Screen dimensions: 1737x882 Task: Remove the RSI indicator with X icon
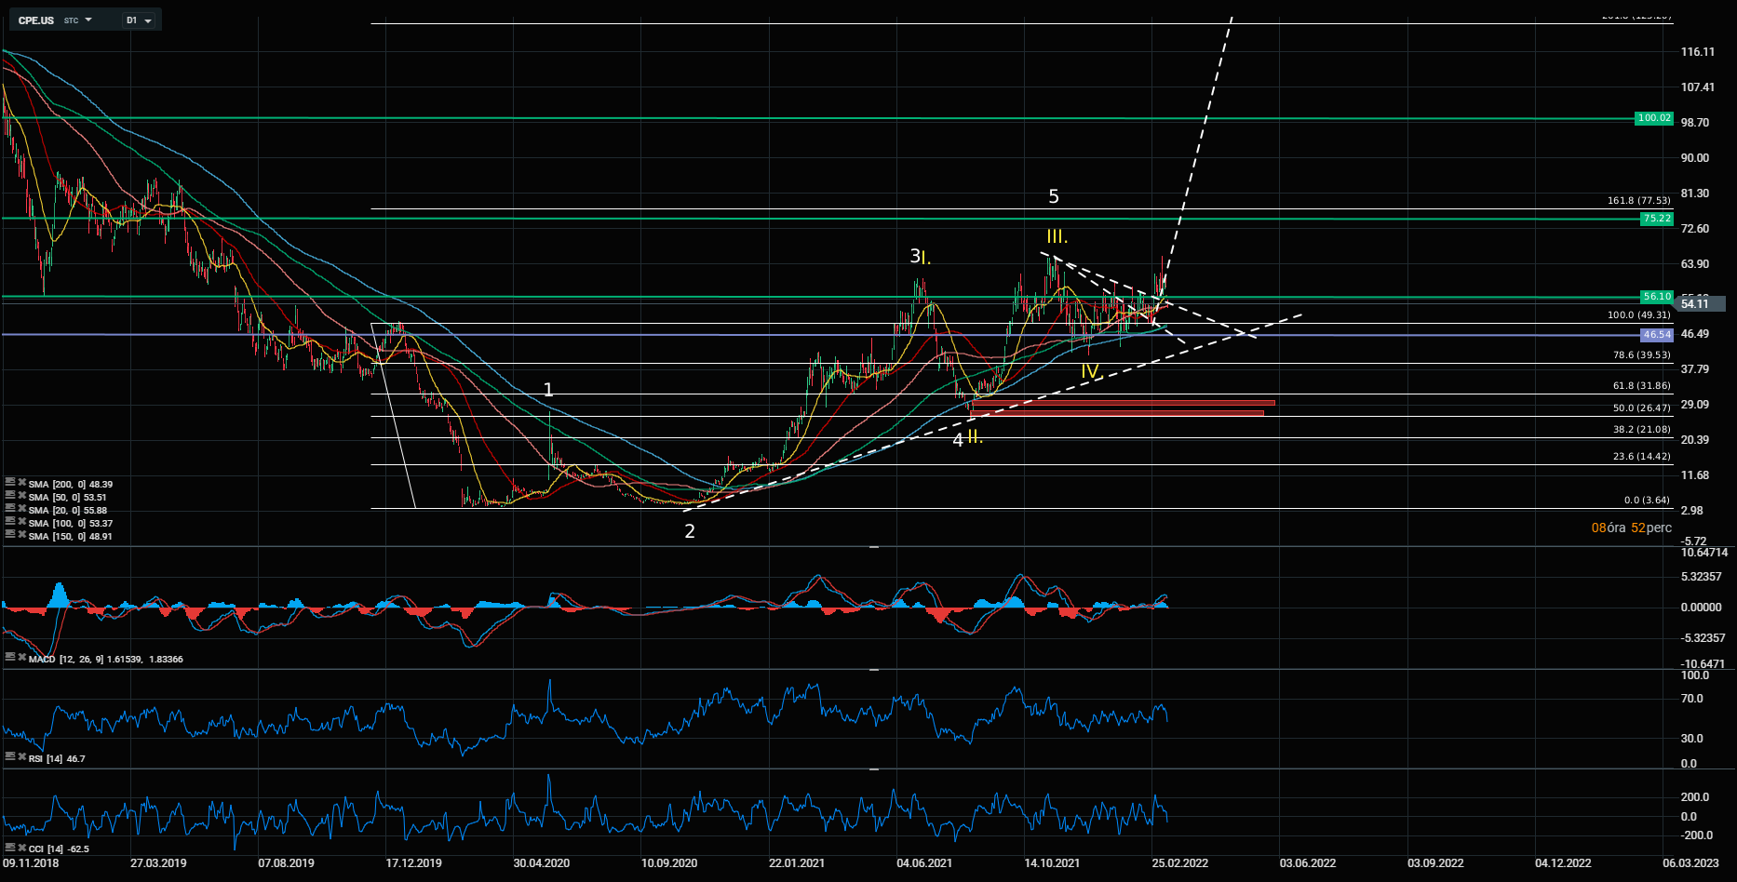[21, 757]
